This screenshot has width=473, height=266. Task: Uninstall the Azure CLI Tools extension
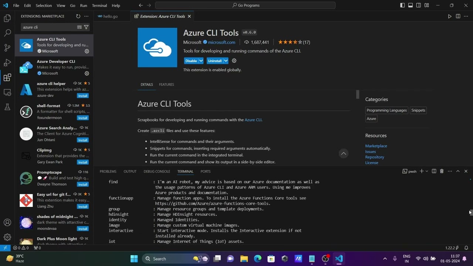pyautogui.click(x=215, y=61)
